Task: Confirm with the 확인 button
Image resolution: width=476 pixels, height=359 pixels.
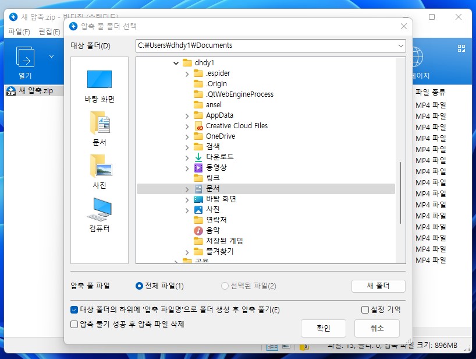Action: (x=324, y=328)
